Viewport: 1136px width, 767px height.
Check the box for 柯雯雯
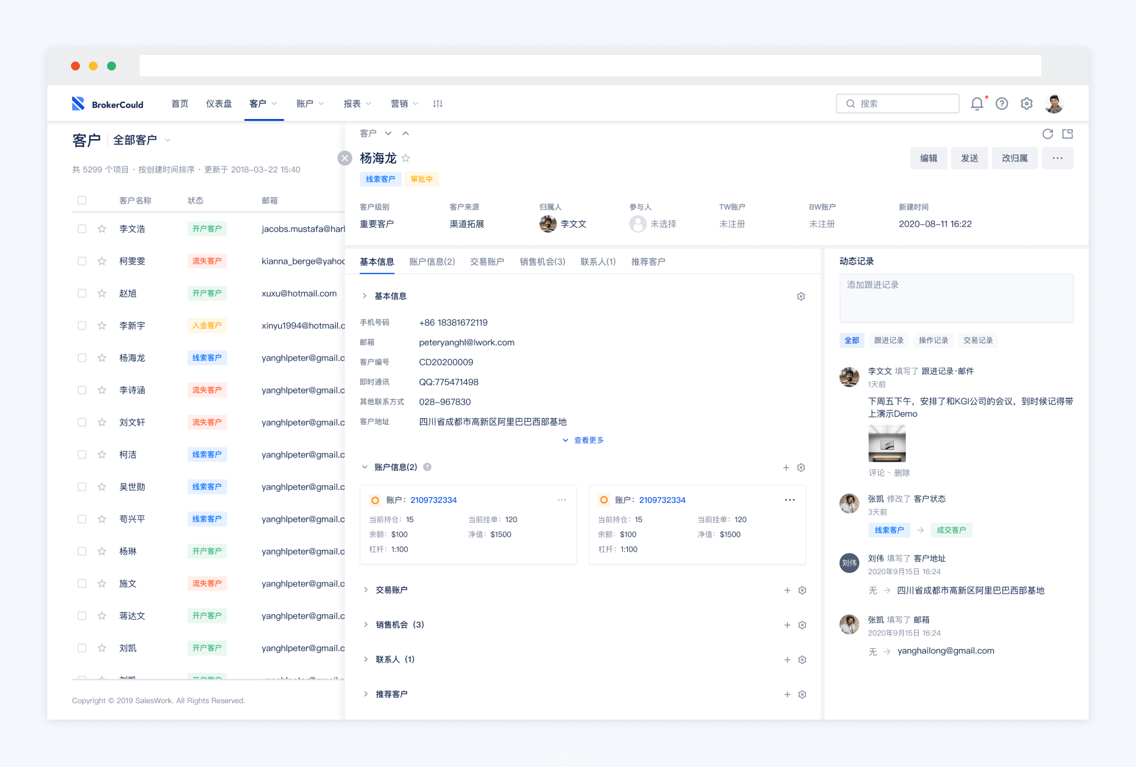82,261
